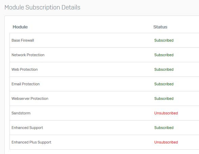Click Subscribed status for Network Protection

point(164,55)
